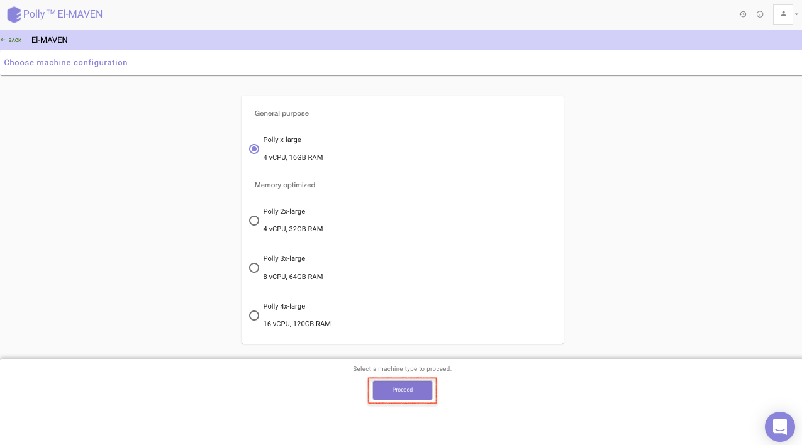Click the 'Memory optimized' section heading
Image resolution: width=802 pixels, height=445 pixels.
(285, 185)
